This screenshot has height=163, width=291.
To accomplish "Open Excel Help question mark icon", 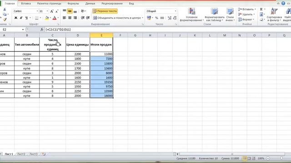I will (x=283, y=3).
